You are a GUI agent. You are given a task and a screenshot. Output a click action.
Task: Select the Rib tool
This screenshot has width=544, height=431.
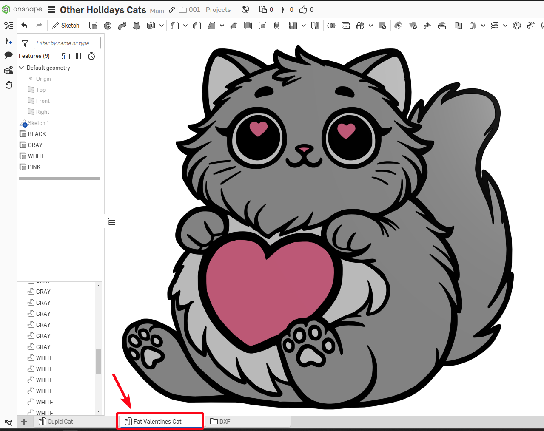pos(234,26)
